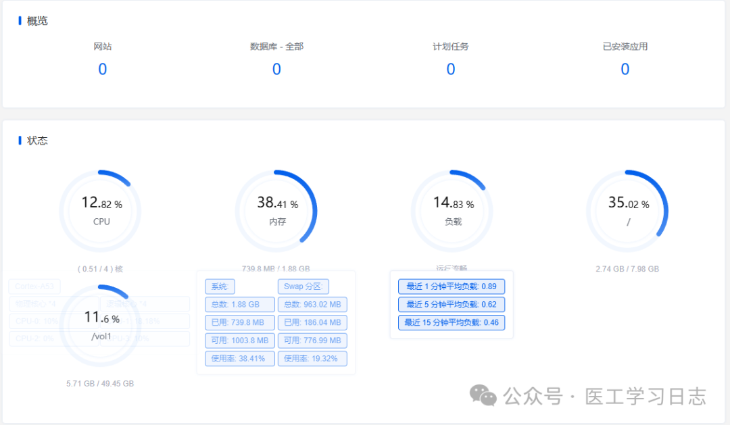This screenshot has height=425, width=730.
Task: Open the 计划任务 count value
Action: click(451, 70)
